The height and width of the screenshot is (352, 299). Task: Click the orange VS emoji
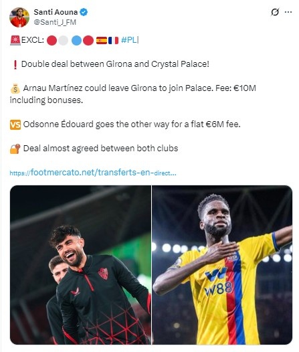tap(15, 125)
